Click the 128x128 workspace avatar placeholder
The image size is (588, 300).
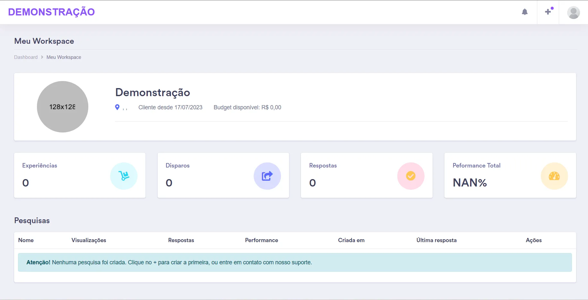coord(63,107)
